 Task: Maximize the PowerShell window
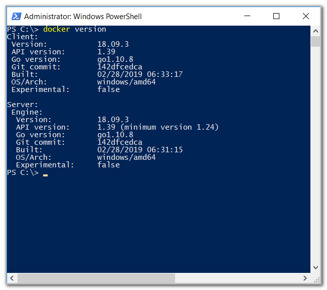point(276,16)
